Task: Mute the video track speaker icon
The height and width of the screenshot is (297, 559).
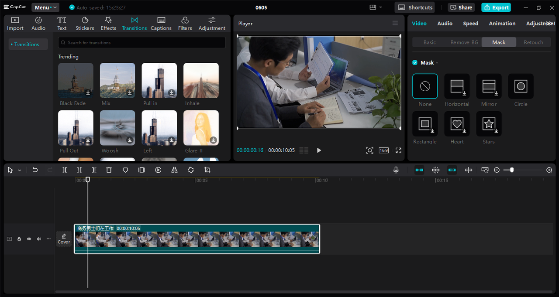Action: click(39, 239)
